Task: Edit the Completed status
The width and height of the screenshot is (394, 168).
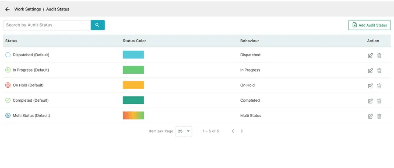Action: pos(370,101)
